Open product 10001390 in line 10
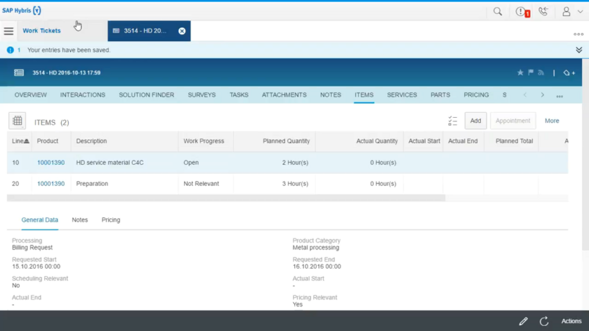Screen dimensions: 589x331 click(51, 162)
